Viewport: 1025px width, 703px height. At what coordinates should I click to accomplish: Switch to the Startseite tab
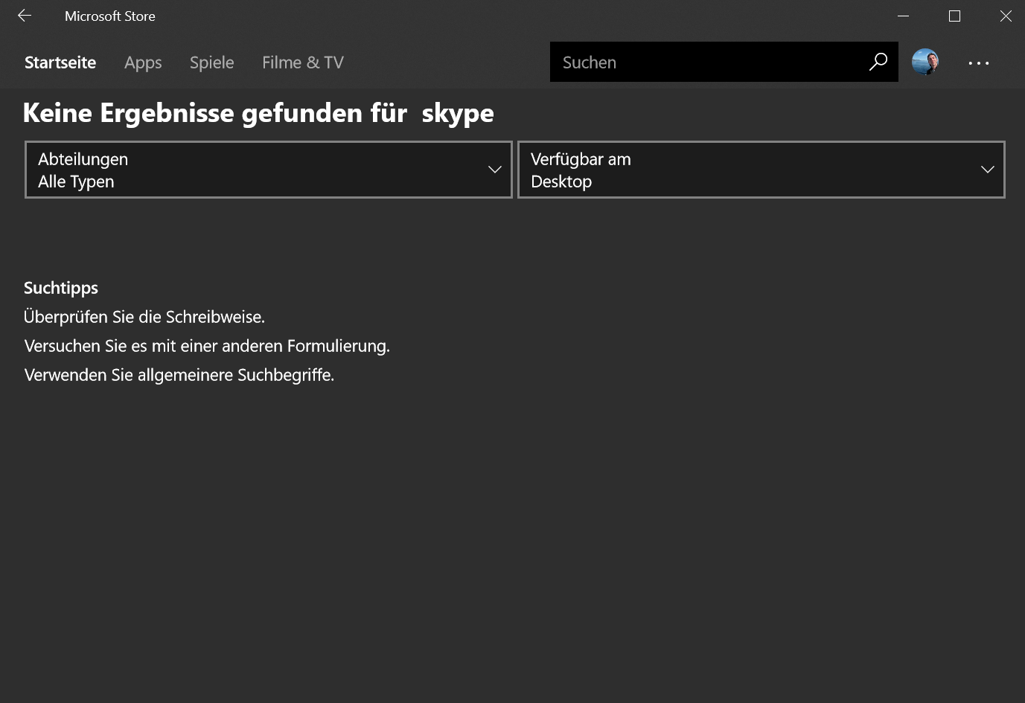click(60, 62)
